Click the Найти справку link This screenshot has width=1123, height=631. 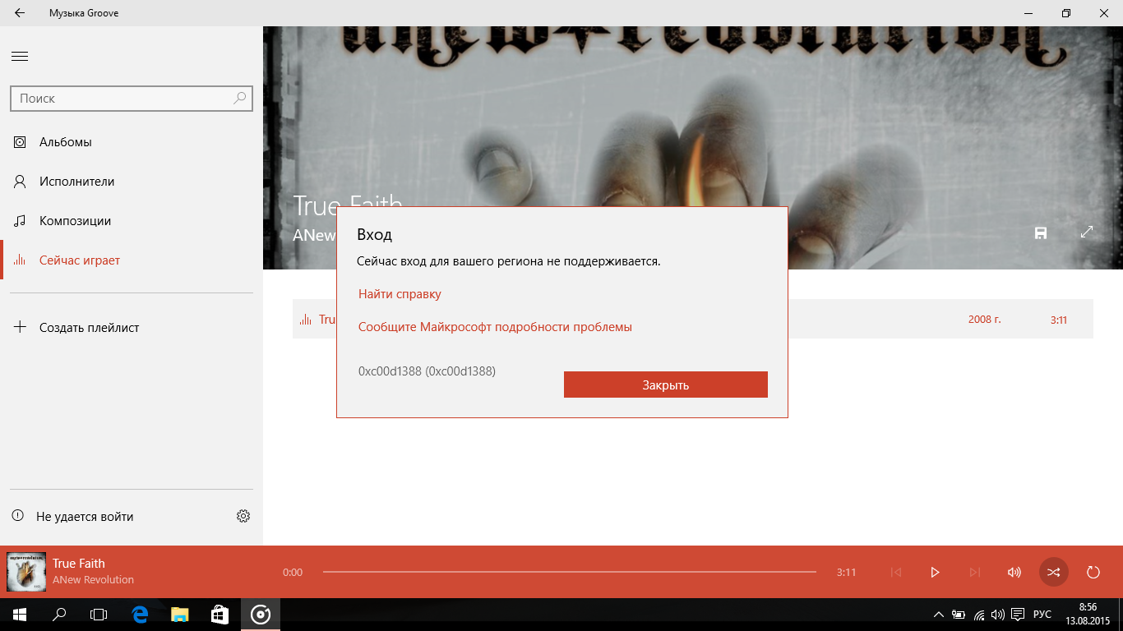point(400,294)
